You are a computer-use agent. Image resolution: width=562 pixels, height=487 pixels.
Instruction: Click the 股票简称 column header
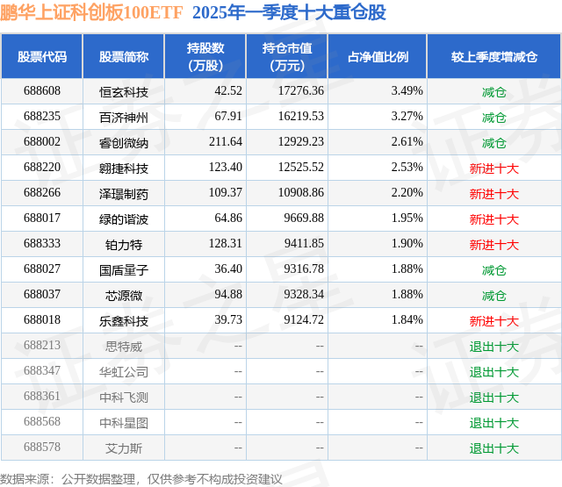click(124, 56)
